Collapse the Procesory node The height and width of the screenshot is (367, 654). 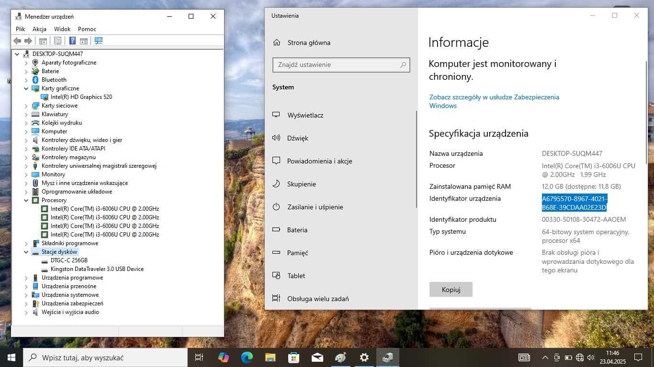point(26,200)
